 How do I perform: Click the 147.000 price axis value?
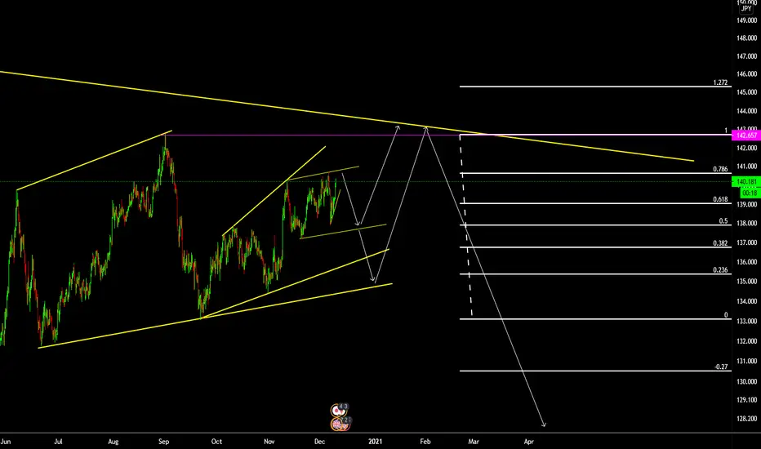click(746, 56)
